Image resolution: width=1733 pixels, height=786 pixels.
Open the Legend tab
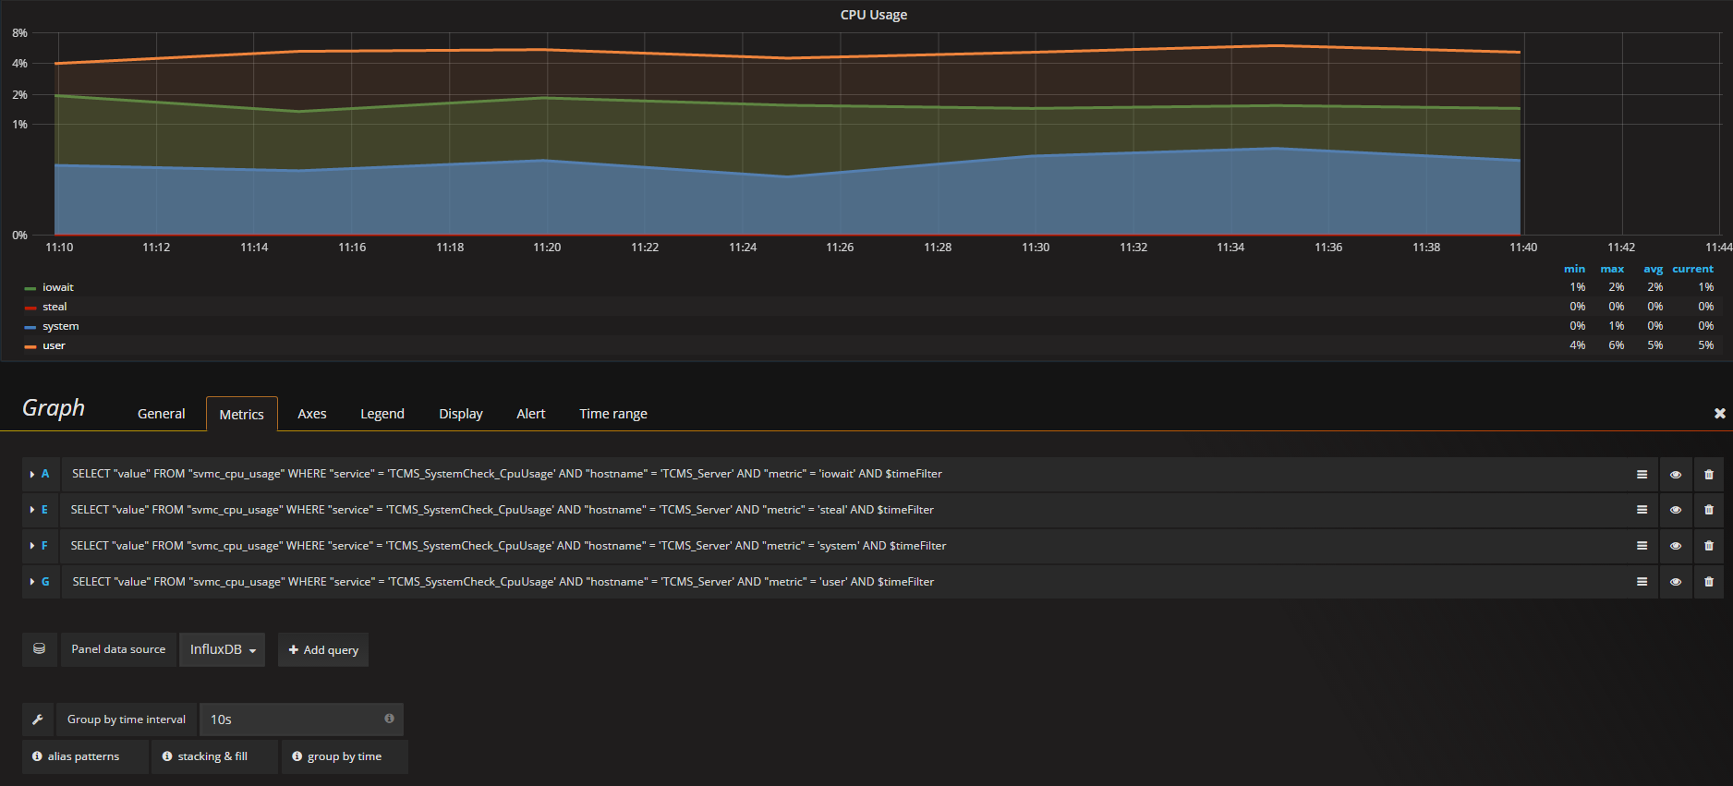[x=382, y=414]
